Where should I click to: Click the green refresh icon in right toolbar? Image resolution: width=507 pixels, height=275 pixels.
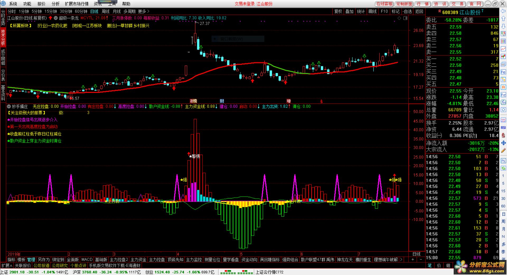(503, 168)
